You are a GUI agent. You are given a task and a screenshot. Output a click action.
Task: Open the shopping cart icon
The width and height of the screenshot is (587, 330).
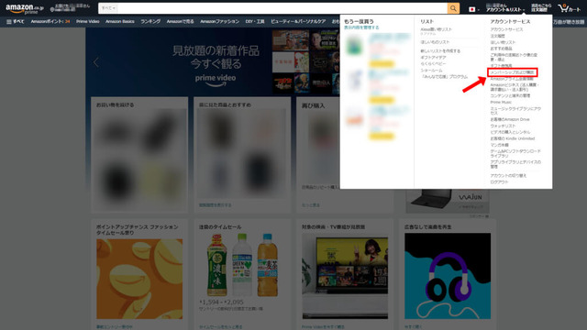click(x=569, y=8)
